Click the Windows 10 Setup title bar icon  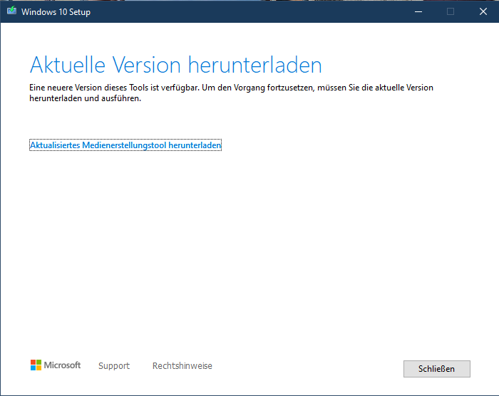tap(12, 11)
